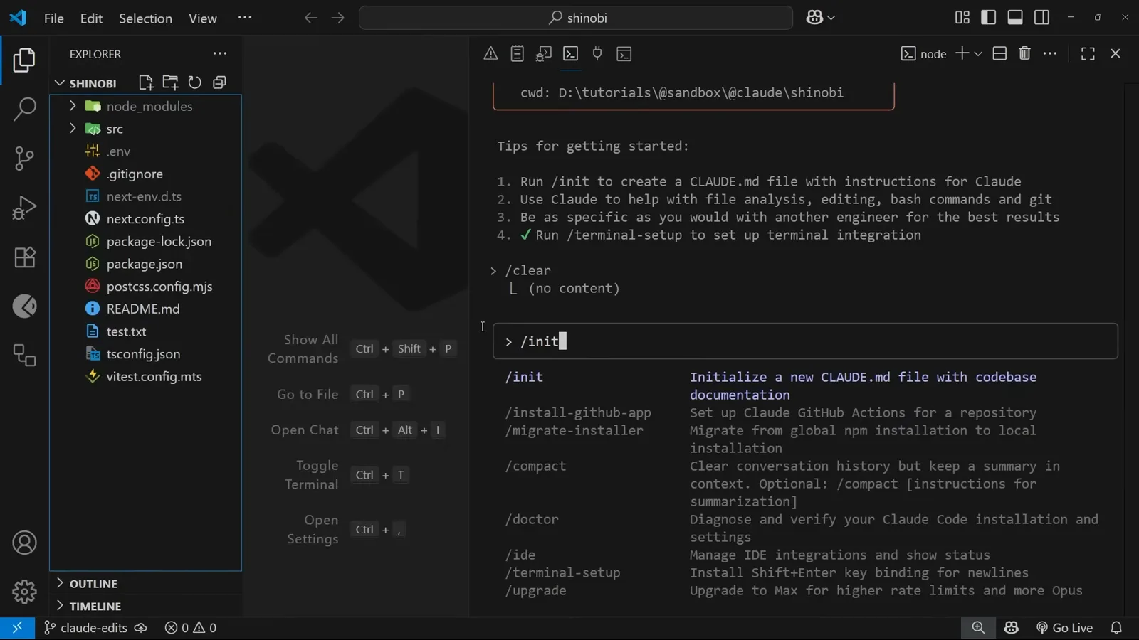Open Source Control view
The height and width of the screenshot is (640, 1139).
(x=24, y=158)
